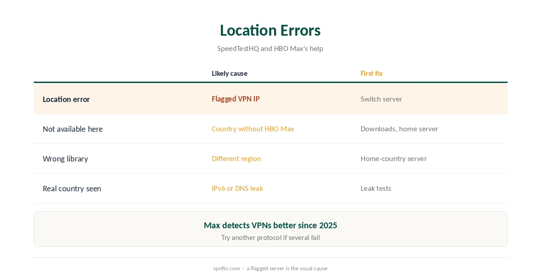This screenshot has width=541, height=277.
Task: Click the 'Home-country server' cell
Action: pyautogui.click(x=394, y=158)
